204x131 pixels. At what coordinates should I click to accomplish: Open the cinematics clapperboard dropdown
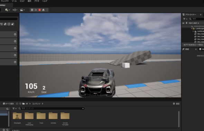click(x=22, y=10)
